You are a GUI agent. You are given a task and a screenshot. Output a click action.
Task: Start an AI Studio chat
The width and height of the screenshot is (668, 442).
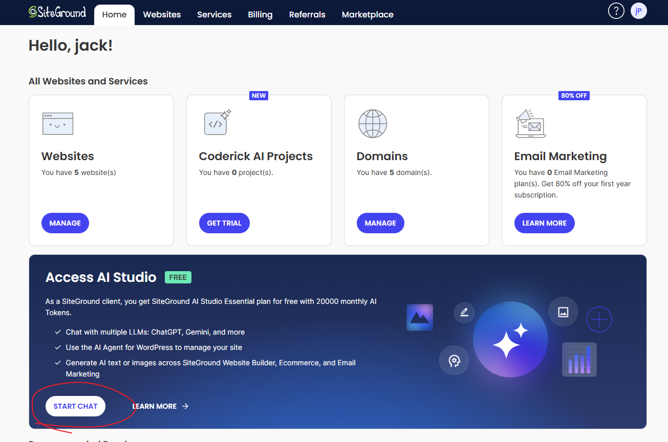[x=75, y=406]
